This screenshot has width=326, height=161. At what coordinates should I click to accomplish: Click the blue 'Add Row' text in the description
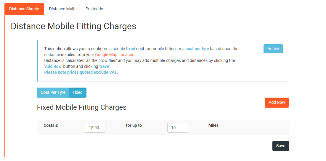click(53, 67)
